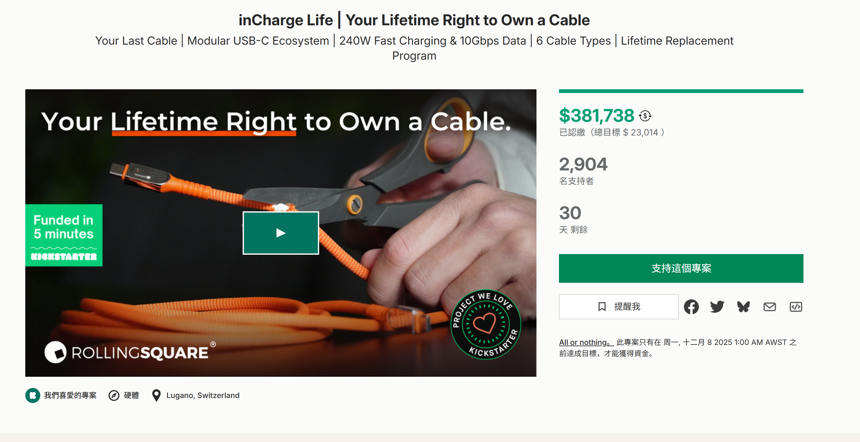
Task: Click the Funded in 5 minutes badge
Action: tap(64, 235)
